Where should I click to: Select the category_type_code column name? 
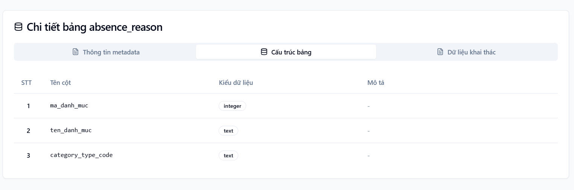coord(81,155)
